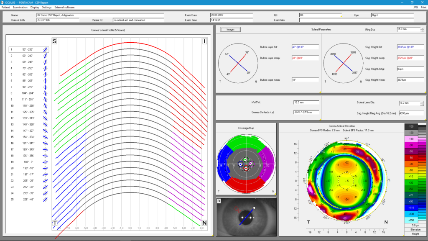
Task: Select scan direction icon for 147° - 327°
Action: click(45, 131)
